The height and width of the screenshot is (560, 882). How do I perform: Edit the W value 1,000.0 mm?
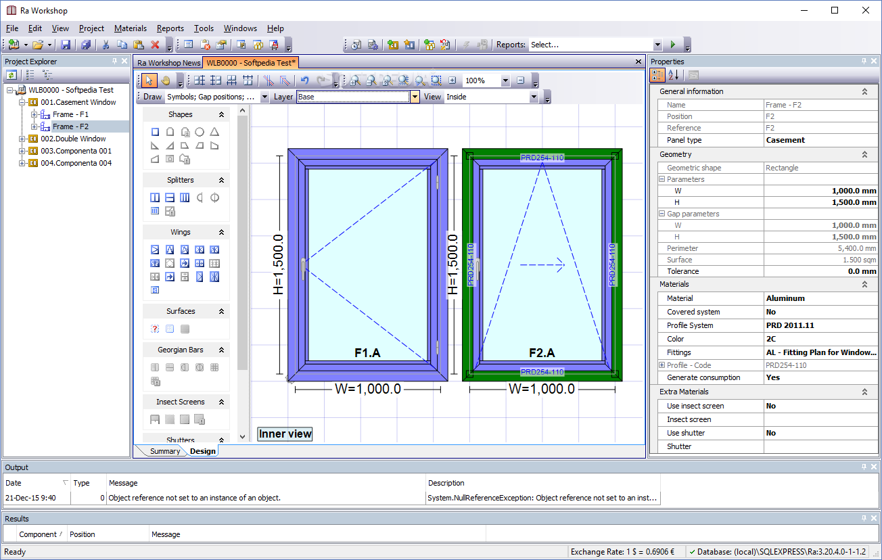[x=821, y=191]
